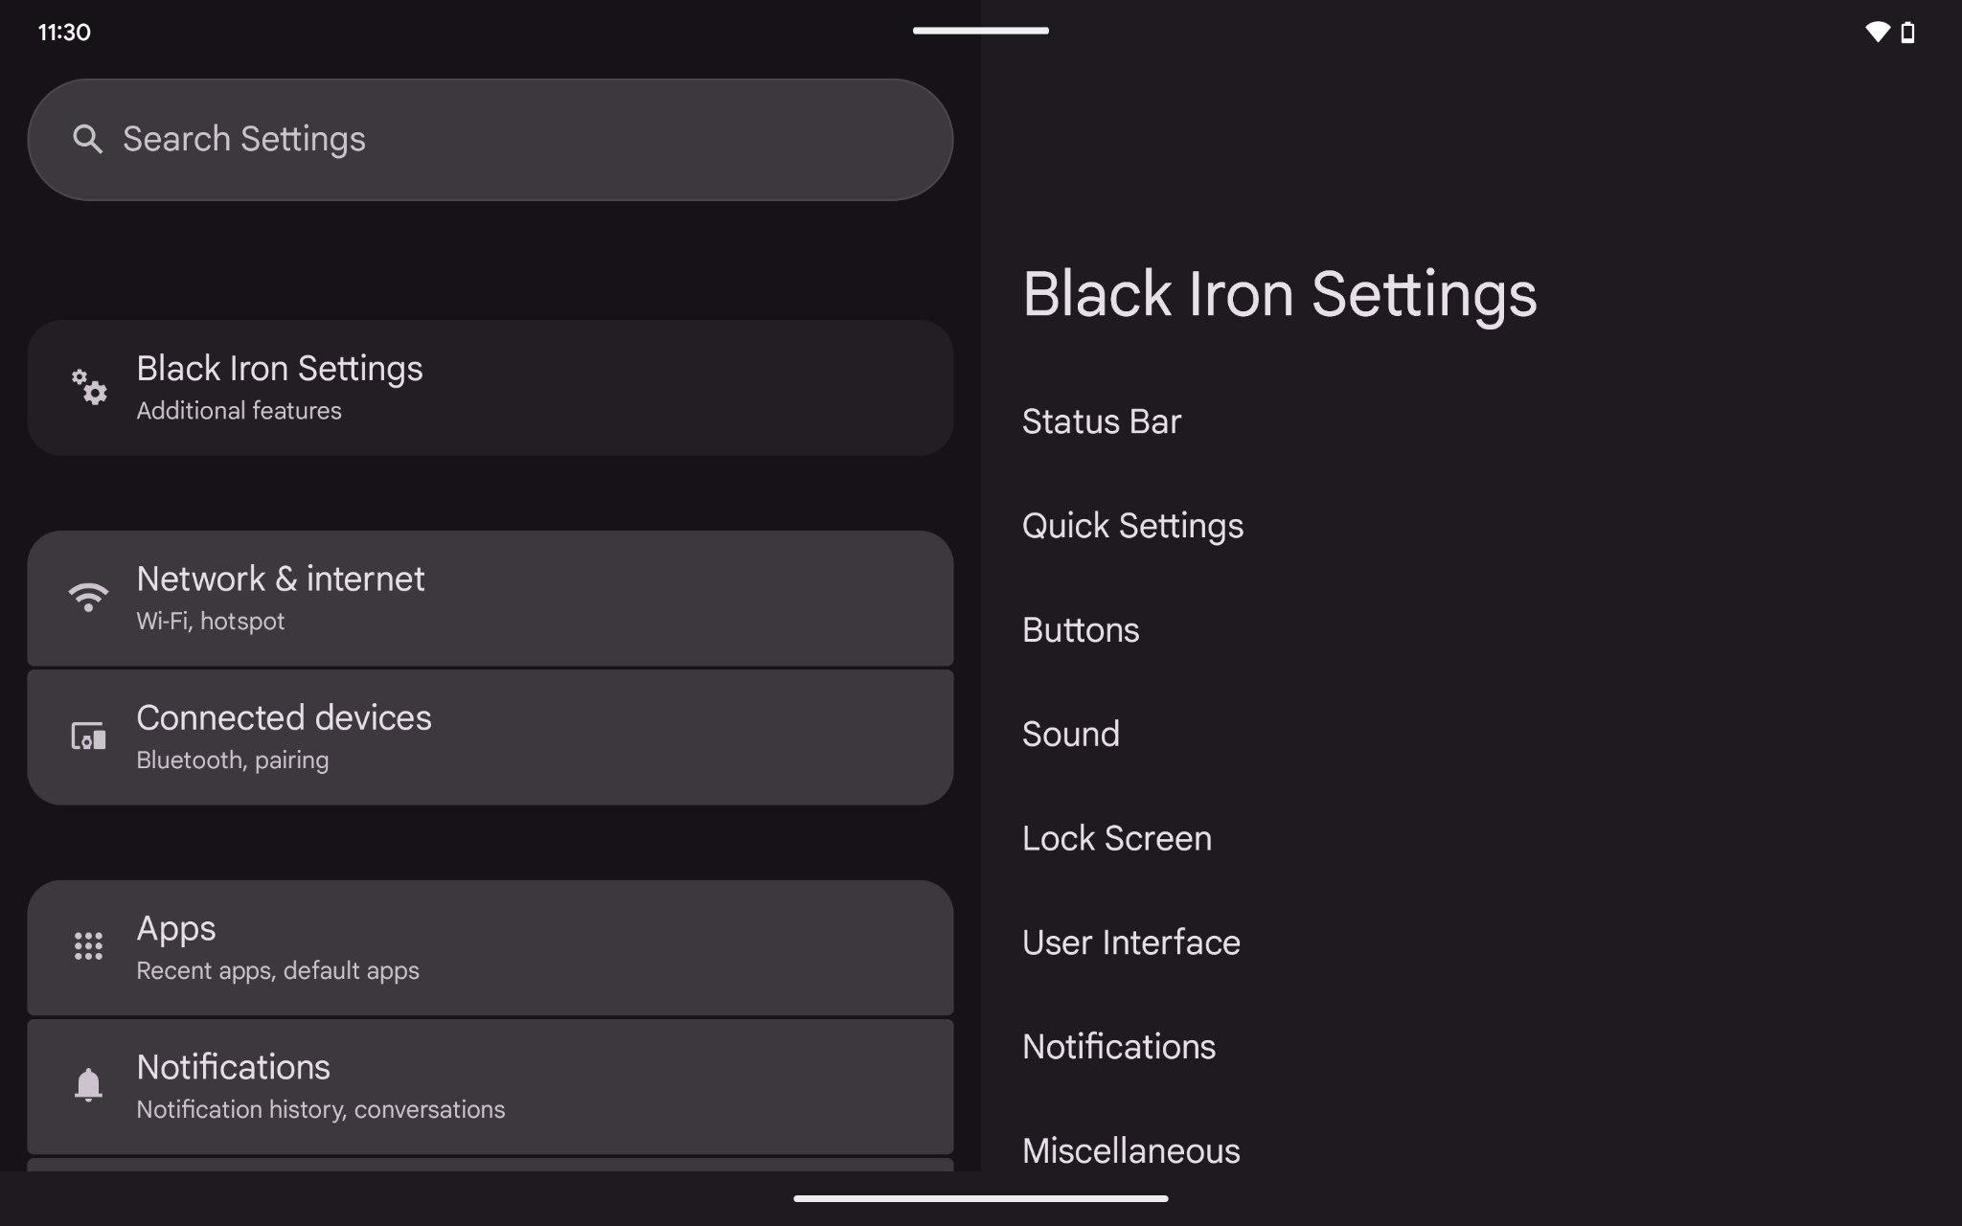Click the search magnifier icon
The image size is (1962, 1226).
(87, 140)
